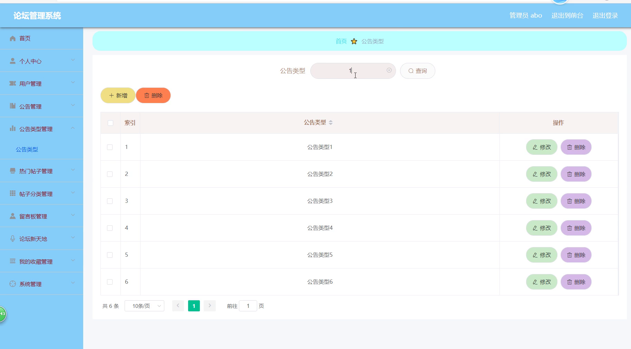Click the person icon next to 个人中心

click(x=13, y=61)
